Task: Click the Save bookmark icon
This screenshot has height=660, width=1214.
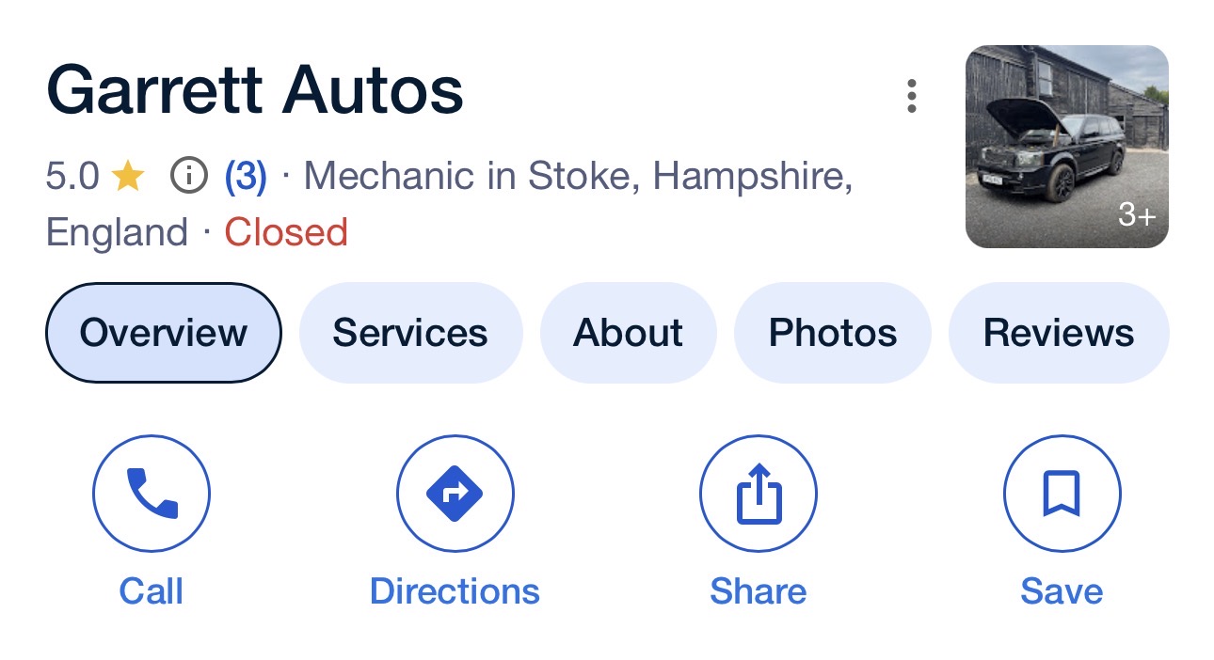Action: click(1062, 493)
